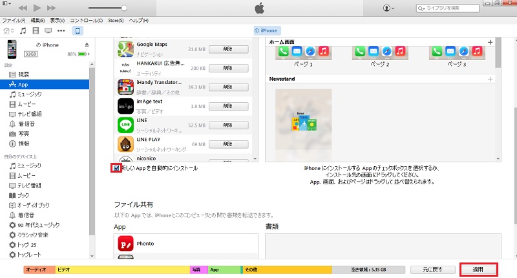Remove the Google Maps app
The width and height of the screenshot is (517, 278).
(229, 49)
